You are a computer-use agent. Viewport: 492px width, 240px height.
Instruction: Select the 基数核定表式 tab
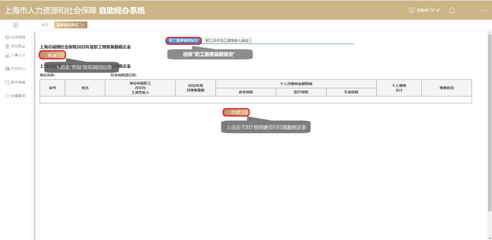67,25
